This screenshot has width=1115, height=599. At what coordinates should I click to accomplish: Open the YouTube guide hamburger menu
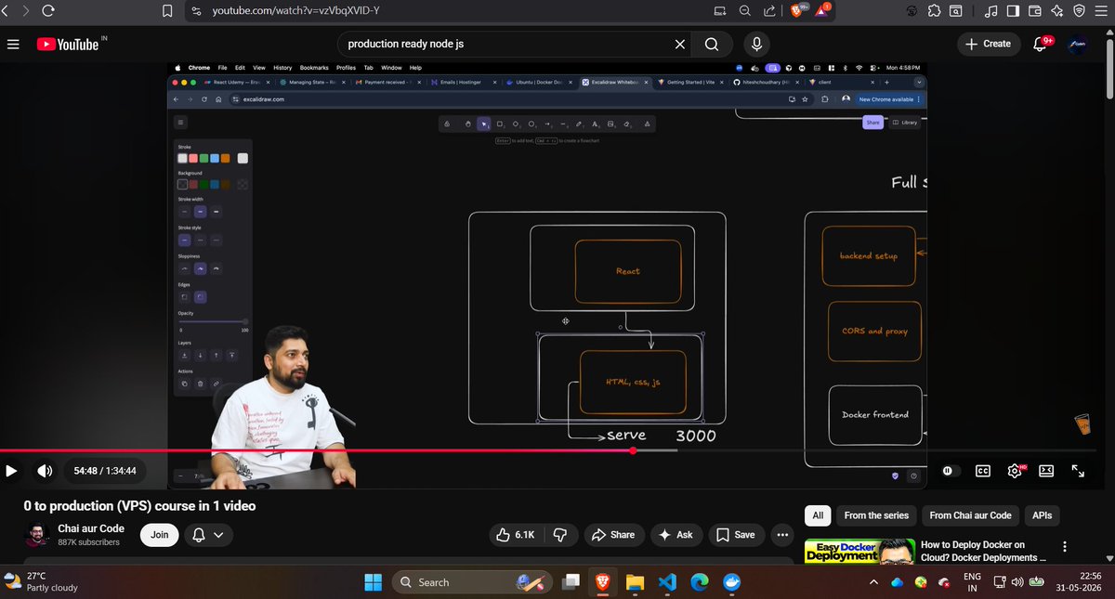point(13,44)
